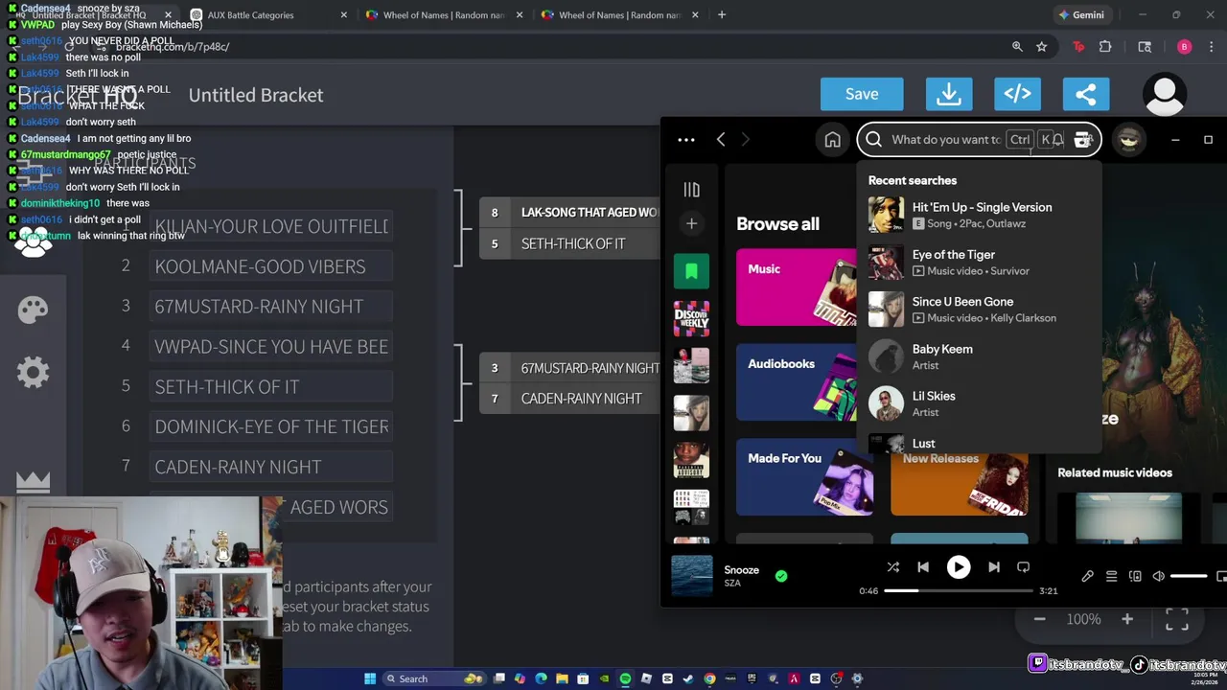Open the browser extensions puzzle icon
Viewport: 1227px width, 690px height.
[x=1105, y=47]
